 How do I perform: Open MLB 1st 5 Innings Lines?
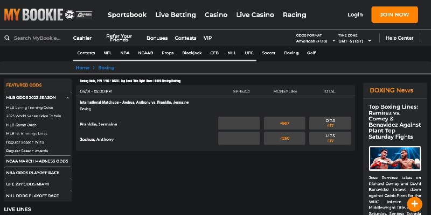click(26, 133)
